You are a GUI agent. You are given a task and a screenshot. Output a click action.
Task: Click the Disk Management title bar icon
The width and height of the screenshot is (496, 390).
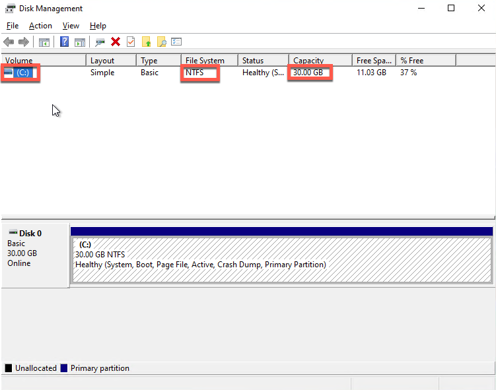point(10,9)
